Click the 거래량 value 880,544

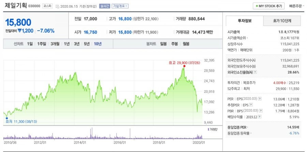(x=196, y=19)
